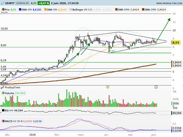Click the 2026 year label
The height and width of the screenshot is (137, 183).
coord(33,135)
